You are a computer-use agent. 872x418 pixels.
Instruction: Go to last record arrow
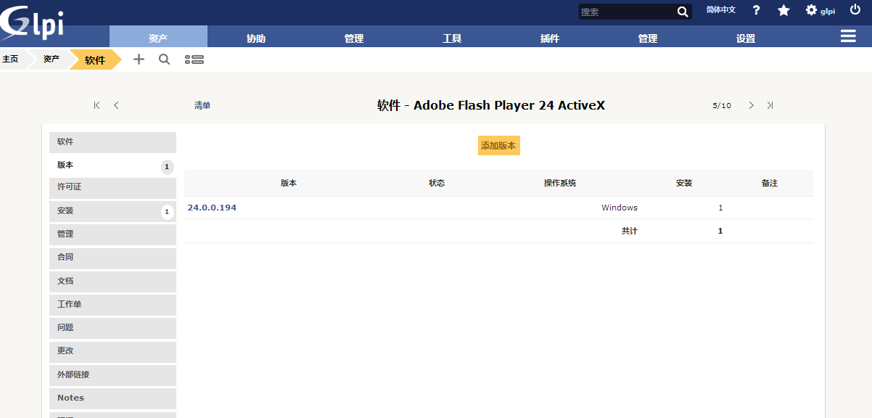pos(770,105)
